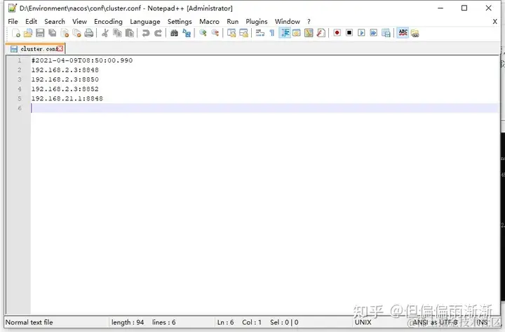The image size is (505, 332).
Task: Cut selection with the scissors icon
Action: click(x=105, y=33)
